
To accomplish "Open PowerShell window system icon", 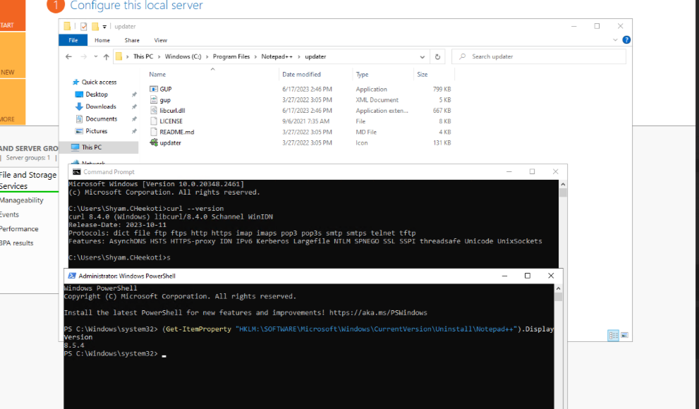I will click(72, 276).
